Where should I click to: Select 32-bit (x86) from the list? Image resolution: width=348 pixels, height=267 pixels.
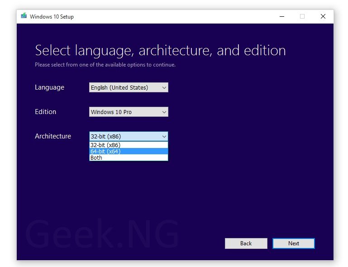[129, 145]
